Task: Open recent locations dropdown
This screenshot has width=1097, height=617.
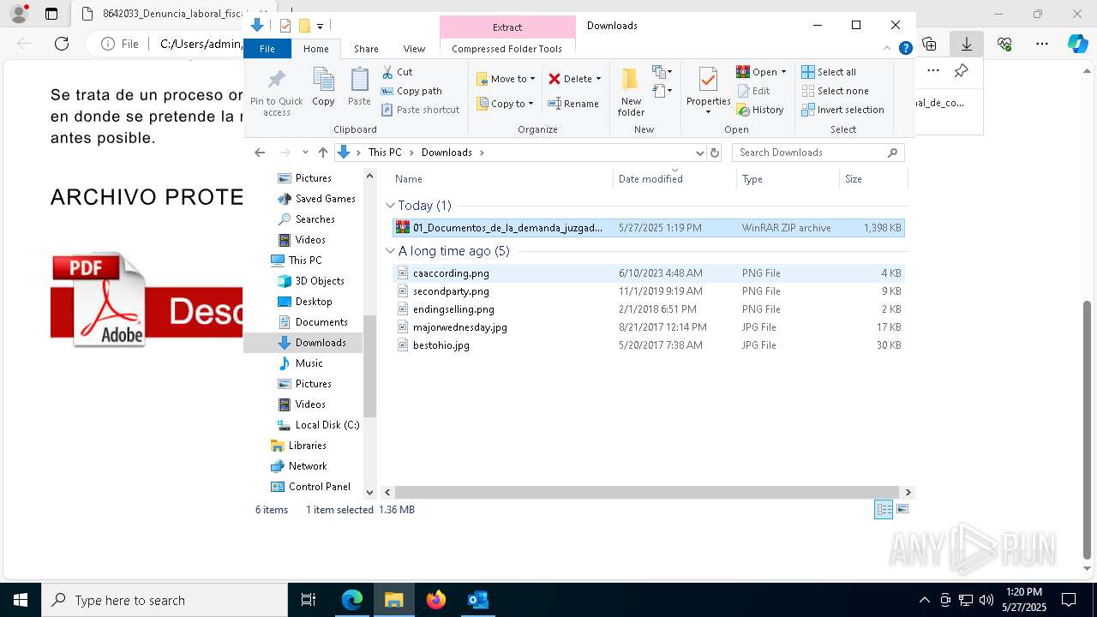Action: [x=305, y=153]
